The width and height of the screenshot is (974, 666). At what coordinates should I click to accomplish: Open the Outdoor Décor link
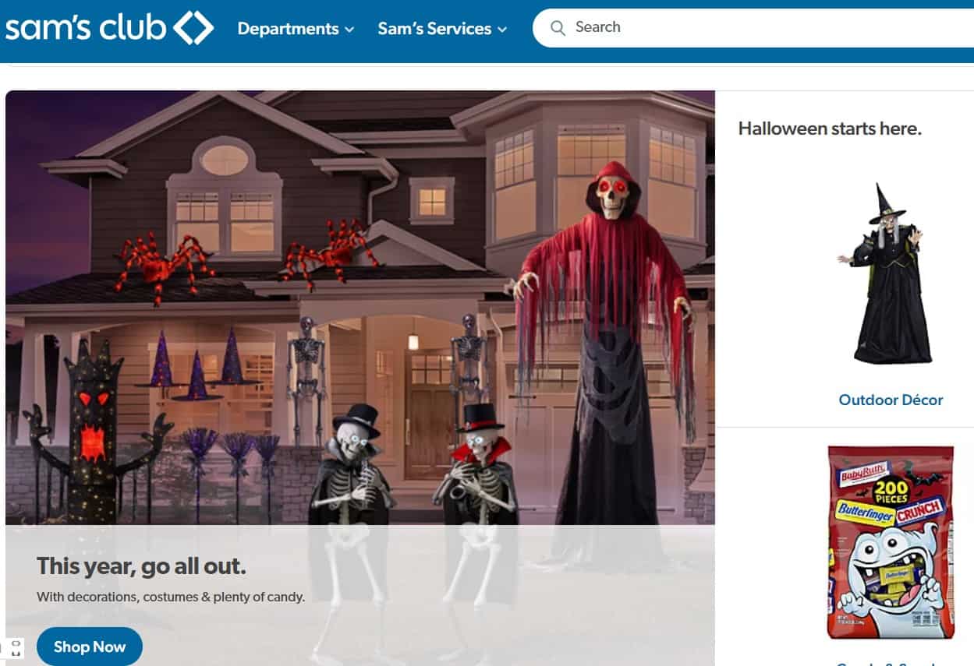point(891,400)
